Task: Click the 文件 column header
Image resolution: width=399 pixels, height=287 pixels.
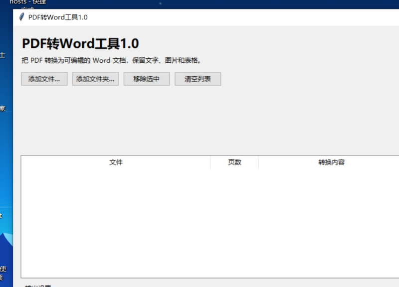Action: coord(116,162)
